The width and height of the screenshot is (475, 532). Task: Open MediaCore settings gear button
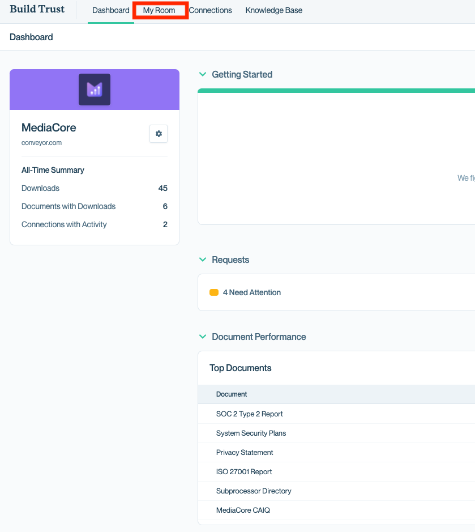click(x=159, y=134)
